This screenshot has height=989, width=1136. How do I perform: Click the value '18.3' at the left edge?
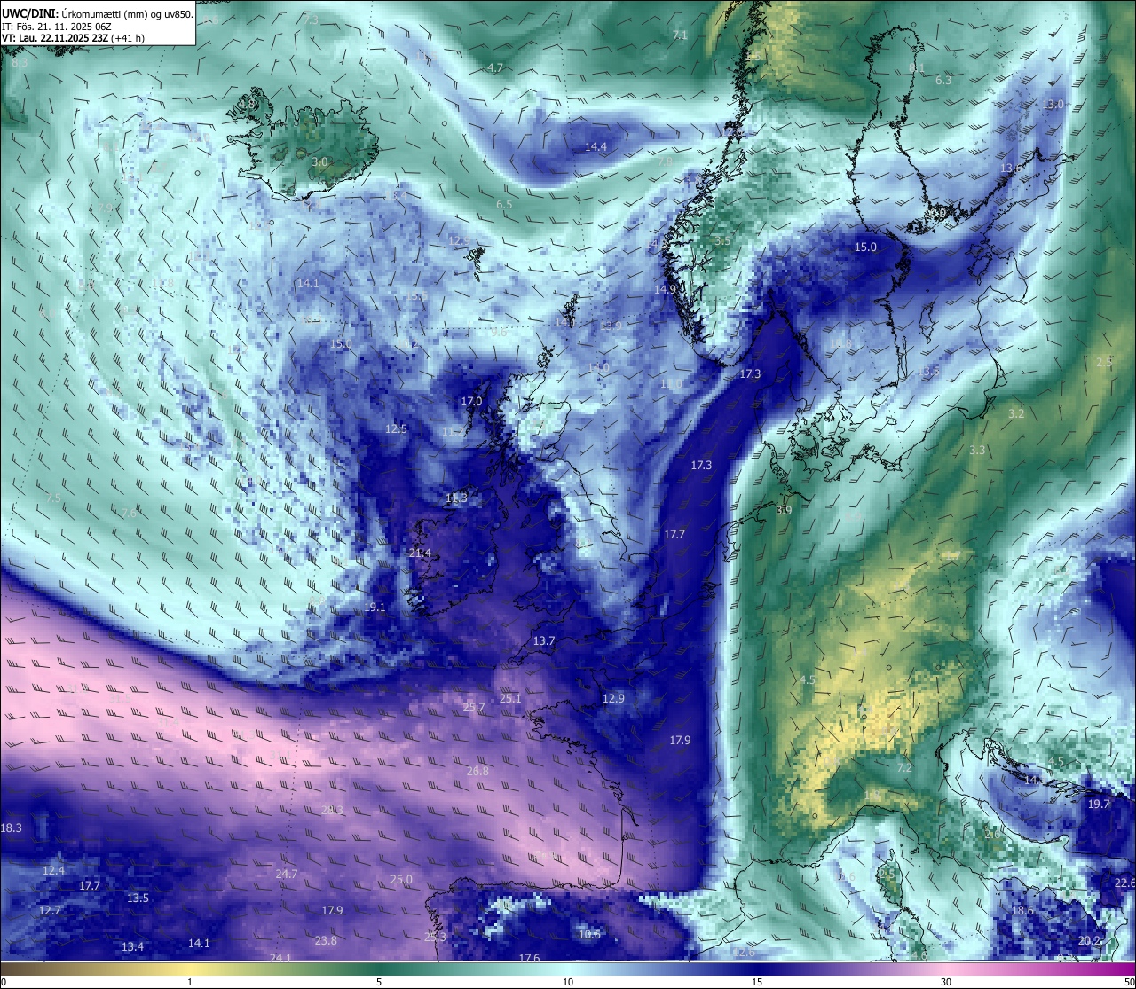(x=11, y=828)
